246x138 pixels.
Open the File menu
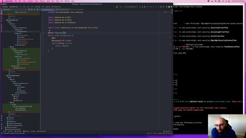pyautogui.click(x=16, y=1)
